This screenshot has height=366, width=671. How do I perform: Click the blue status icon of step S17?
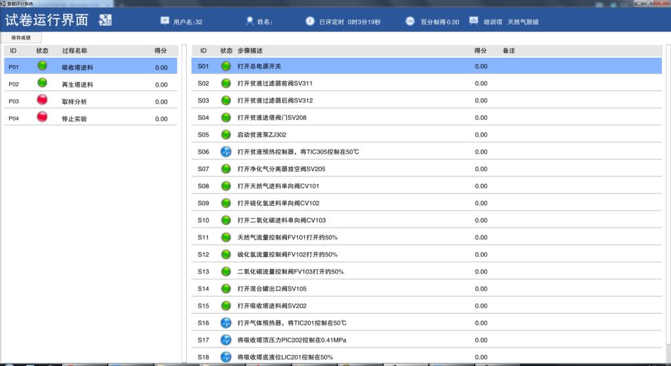pyautogui.click(x=226, y=340)
